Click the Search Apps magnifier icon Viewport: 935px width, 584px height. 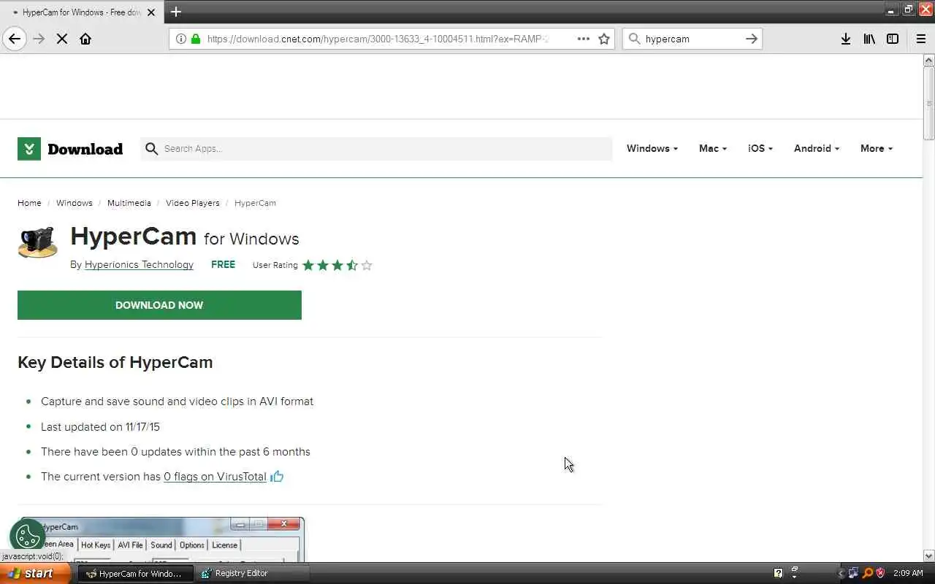coord(151,149)
